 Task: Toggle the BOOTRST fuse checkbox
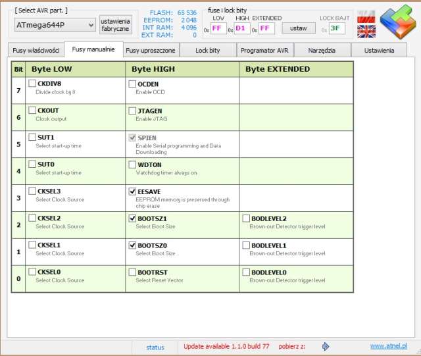132,272
